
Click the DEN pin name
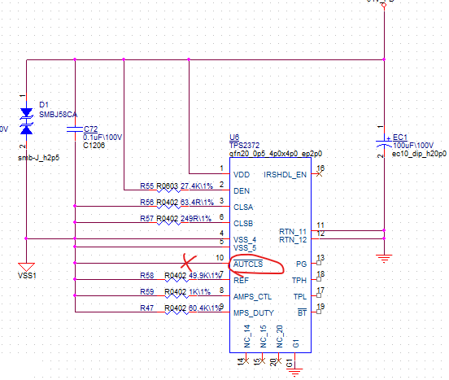(242, 191)
